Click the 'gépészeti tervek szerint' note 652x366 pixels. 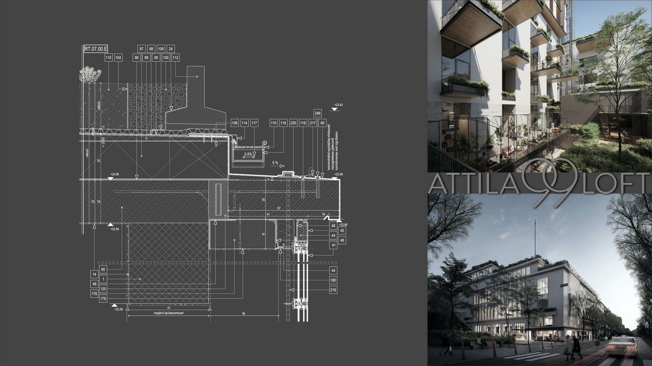coord(249,147)
